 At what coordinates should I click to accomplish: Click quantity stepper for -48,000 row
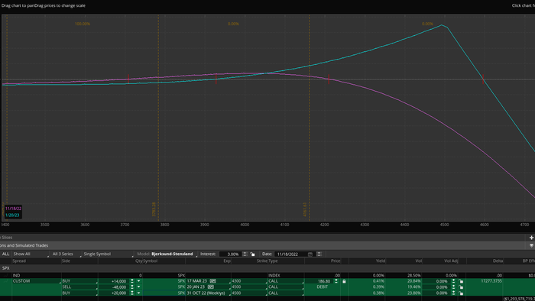click(132, 287)
